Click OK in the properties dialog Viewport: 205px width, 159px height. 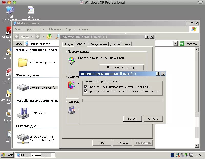(102, 143)
